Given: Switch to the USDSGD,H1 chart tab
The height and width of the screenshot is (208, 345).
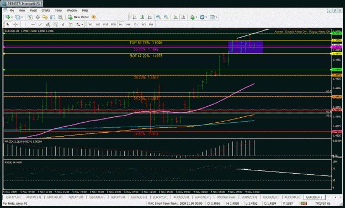Looking at the screenshot, I should pyautogui.click(x=271, y=197).
